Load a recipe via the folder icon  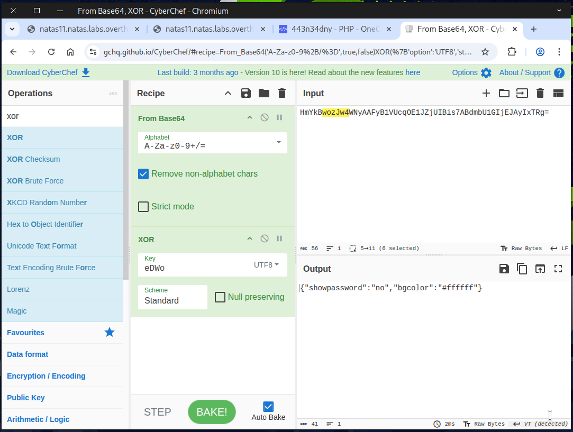tap(263, 94)
